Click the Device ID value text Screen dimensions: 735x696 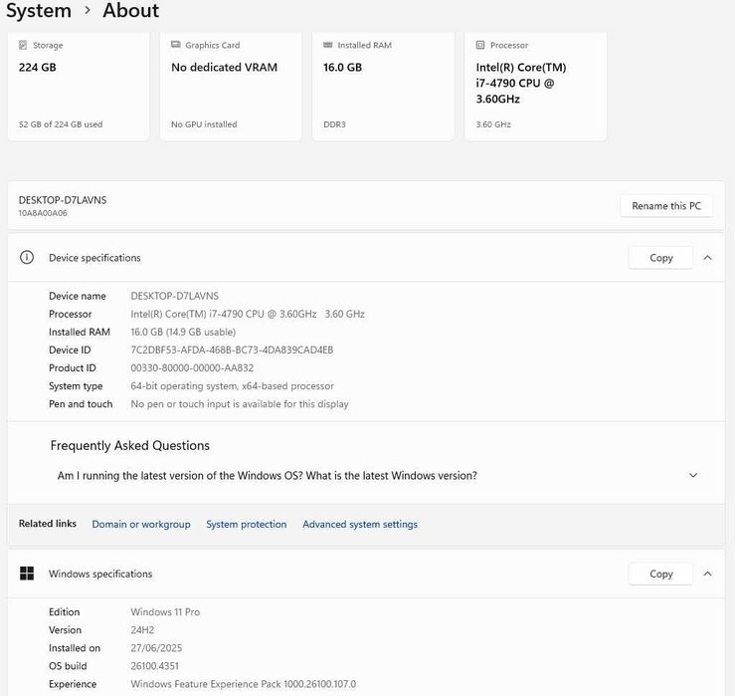tap(232, 350)
